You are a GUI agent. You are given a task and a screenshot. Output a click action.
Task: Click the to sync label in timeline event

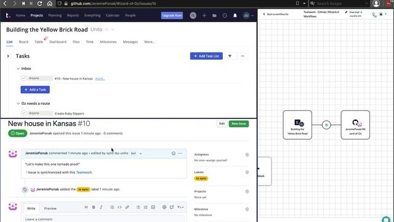coord(83,189)
